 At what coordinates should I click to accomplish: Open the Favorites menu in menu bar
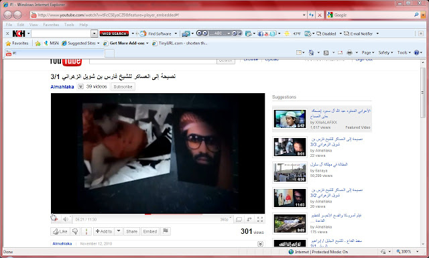(x=51, y=25)
